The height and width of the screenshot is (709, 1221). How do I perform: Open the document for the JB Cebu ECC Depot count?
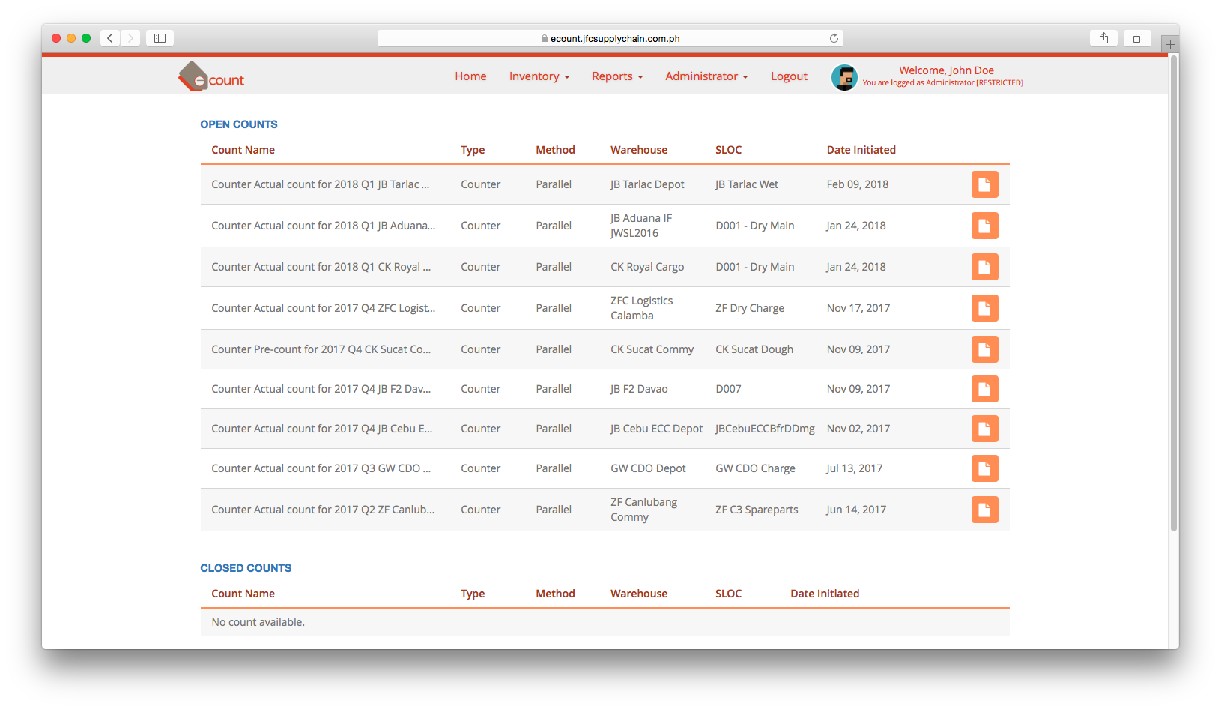pos(984,429)
